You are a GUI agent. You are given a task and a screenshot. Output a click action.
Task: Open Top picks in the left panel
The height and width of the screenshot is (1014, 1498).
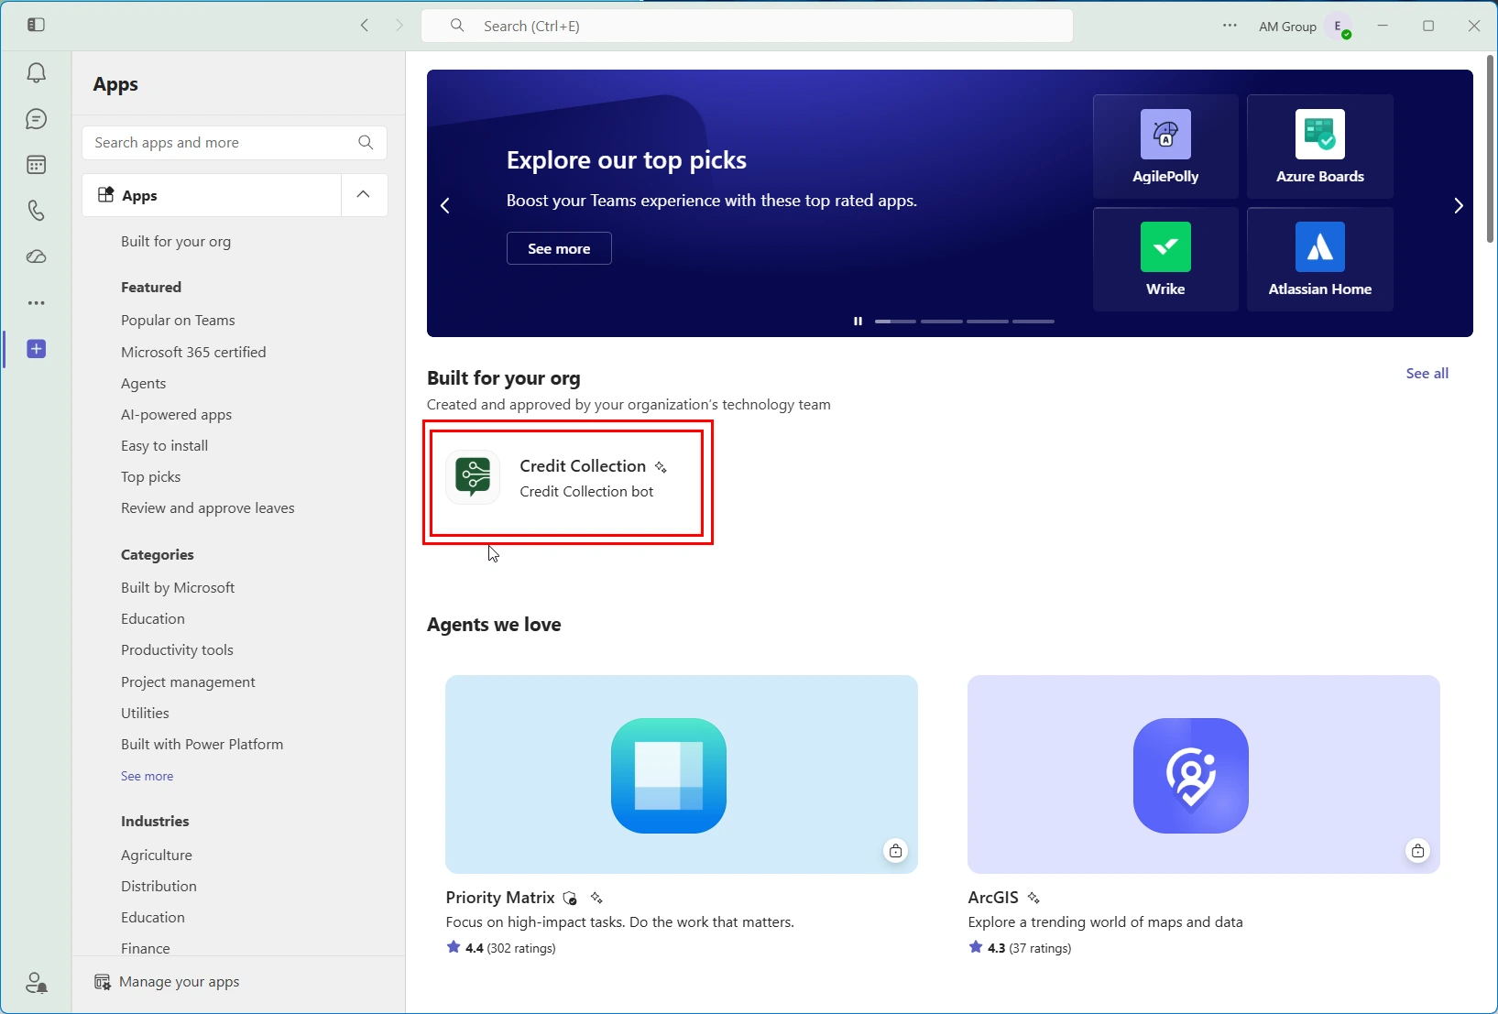[x=151, y=477]
